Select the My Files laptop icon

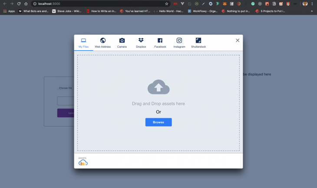pyautogui.click(x=83, y=41)
